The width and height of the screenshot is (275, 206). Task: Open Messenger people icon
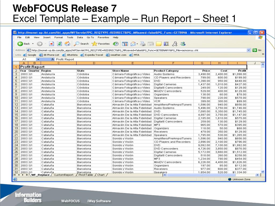(x=183, y=44)
